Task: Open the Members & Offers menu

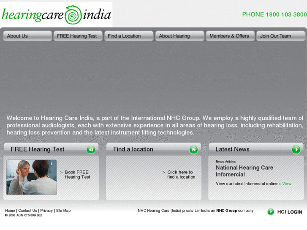Action: tap(230, 36)
